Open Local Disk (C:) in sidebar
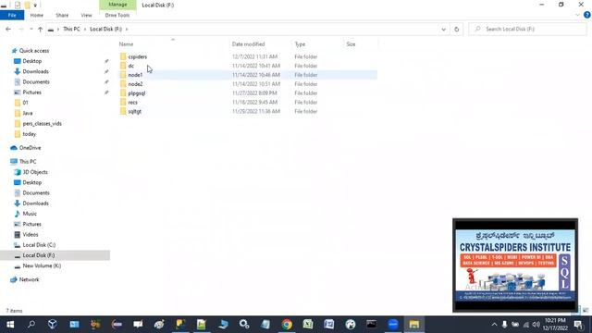The width and height of the screenshot is (592, 333). click(39, 244)
